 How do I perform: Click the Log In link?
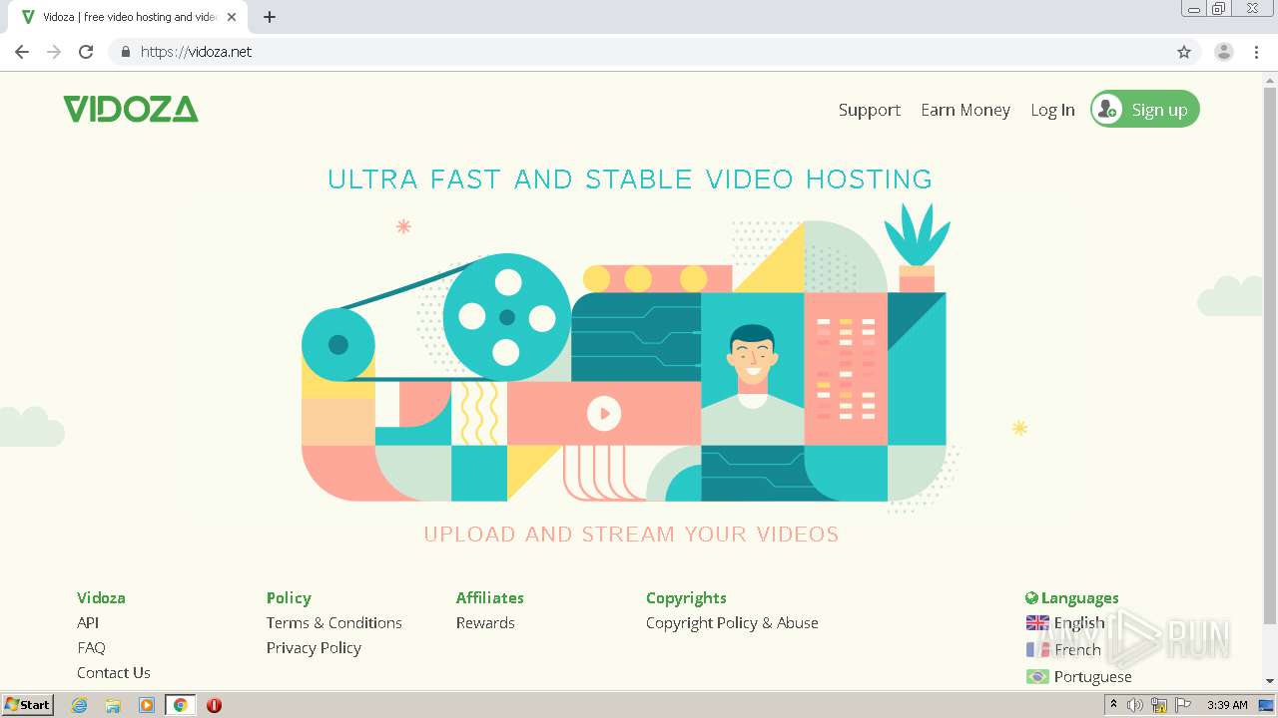click(1052, 110)
